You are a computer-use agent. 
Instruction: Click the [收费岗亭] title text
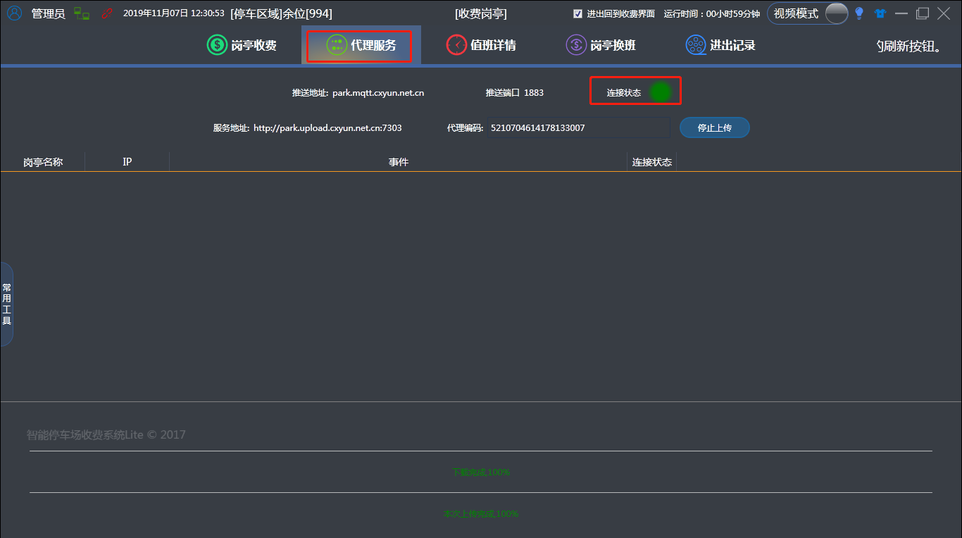[481, 13]
